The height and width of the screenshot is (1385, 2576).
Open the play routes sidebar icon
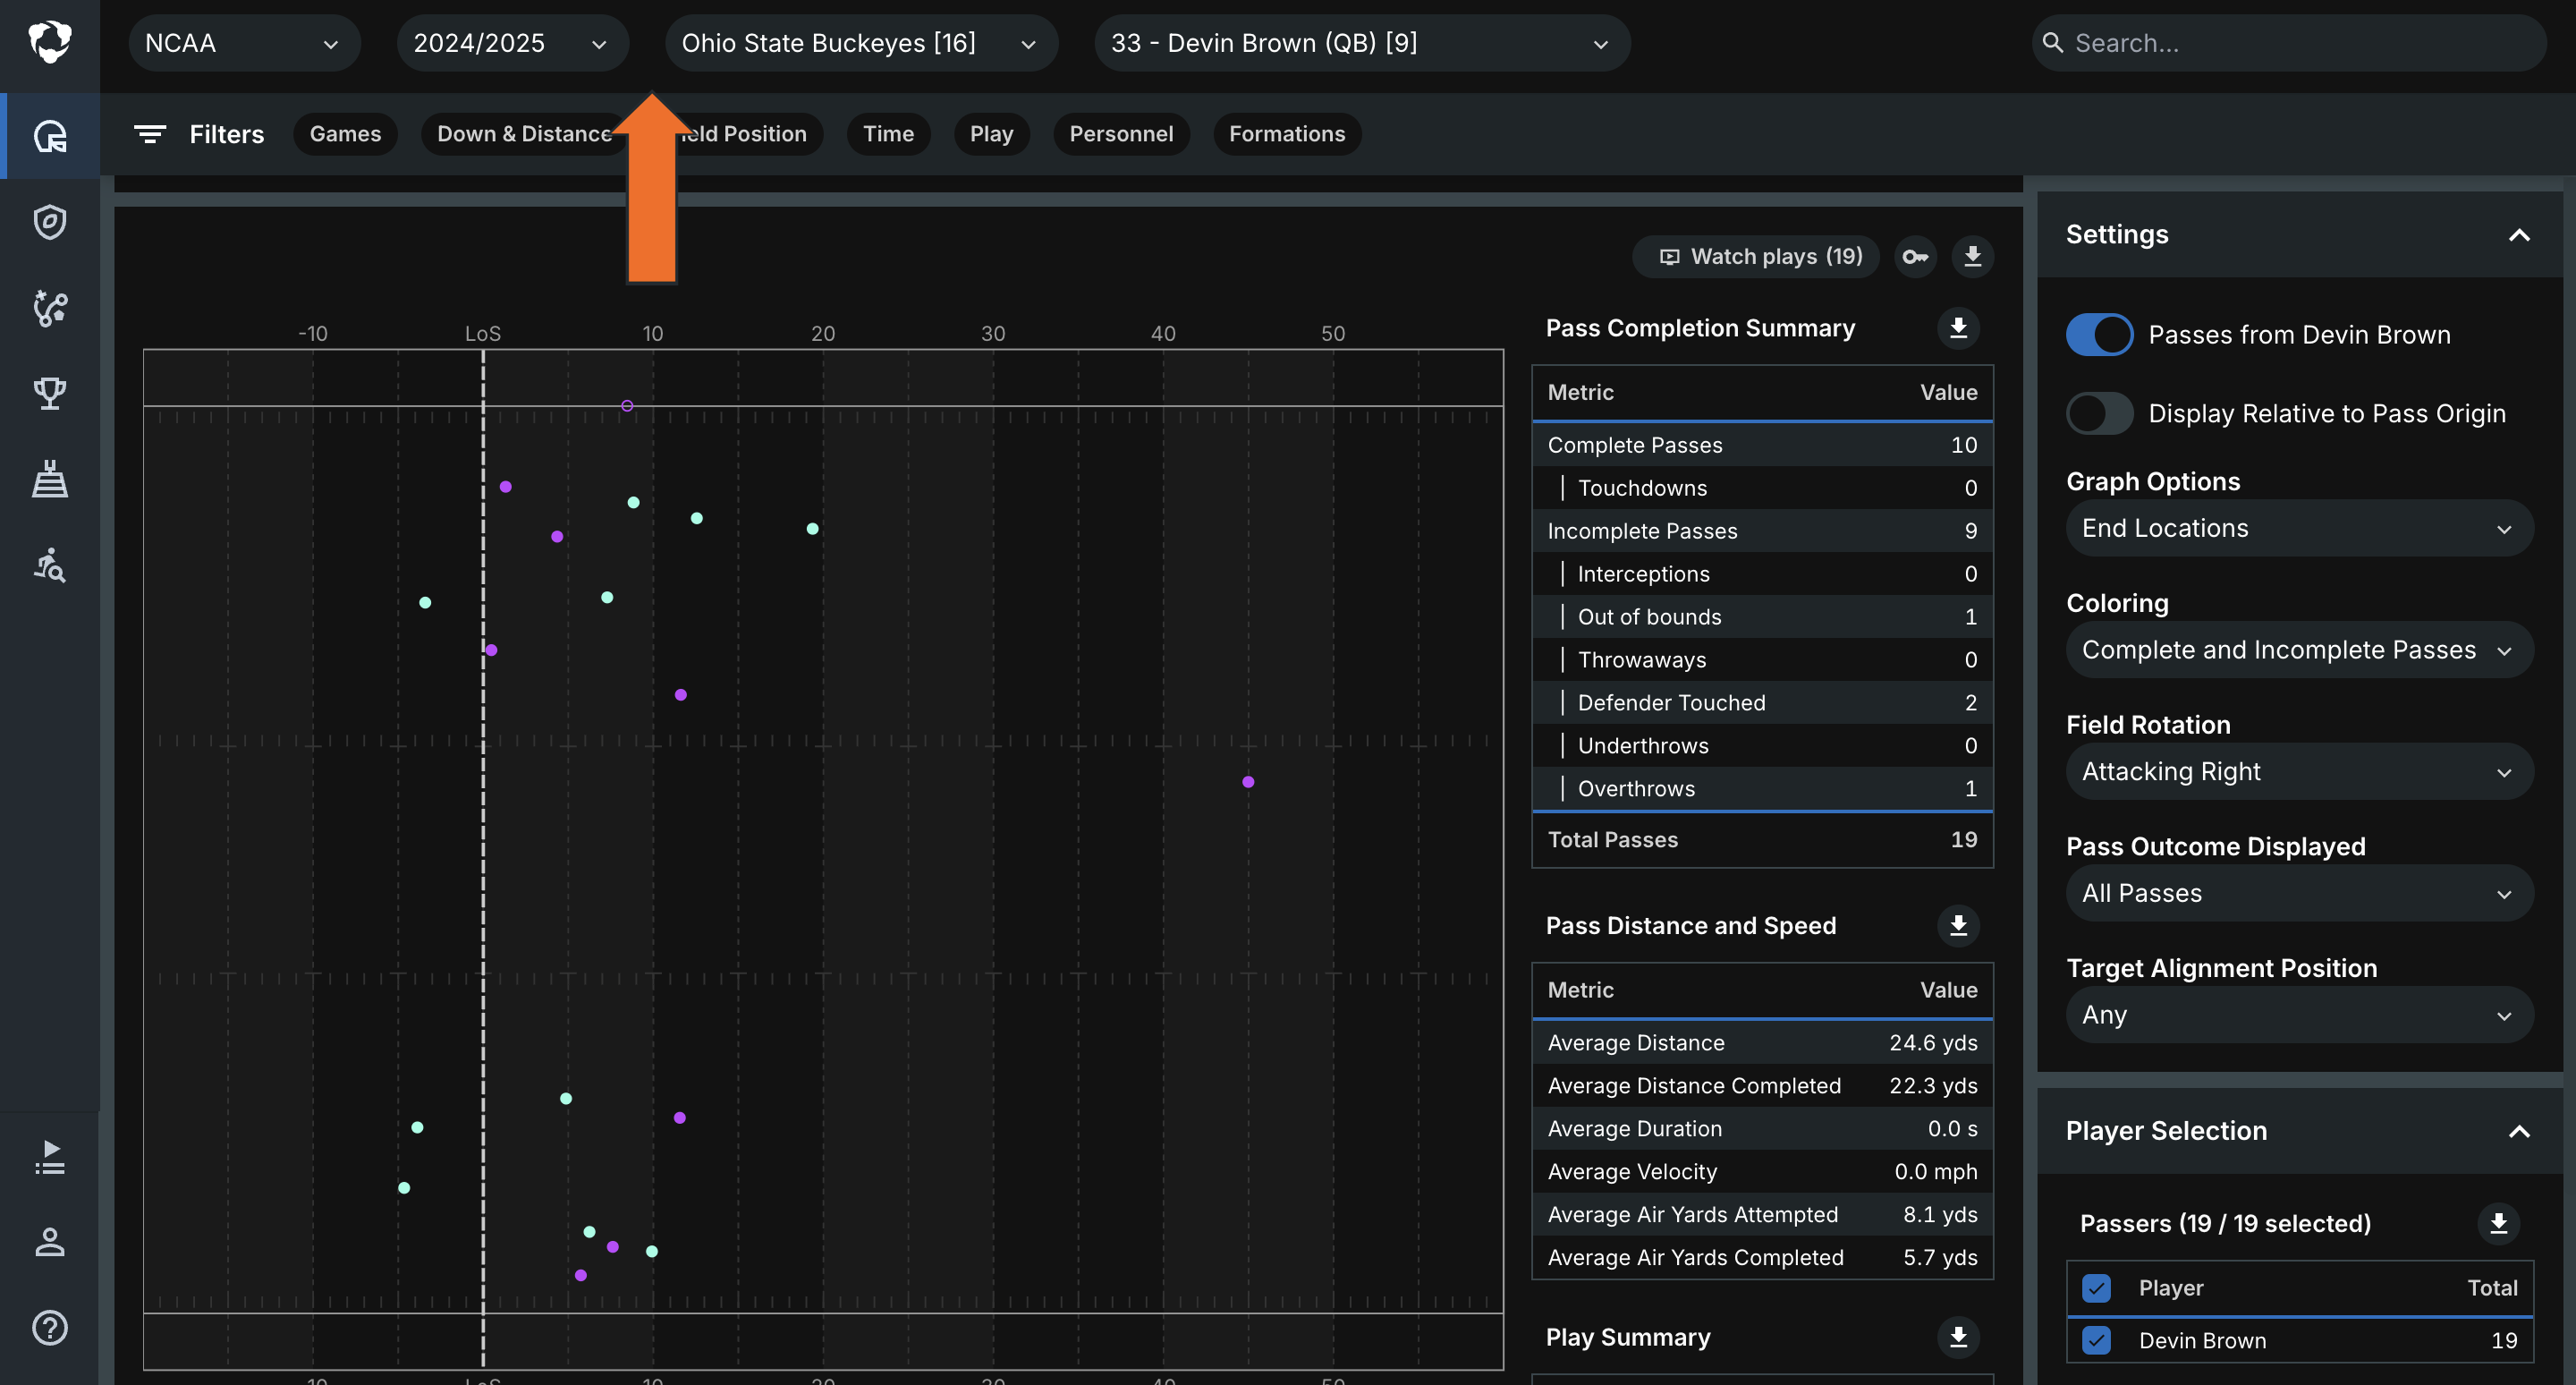tap(50, 308)
